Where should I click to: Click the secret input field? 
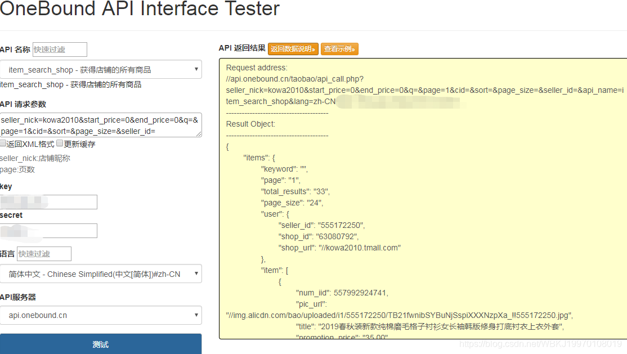tap(48, 231)
